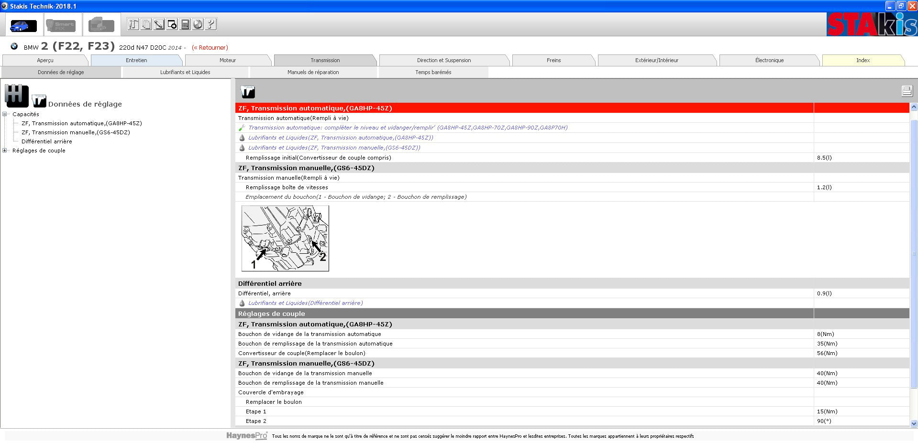The image size is (918, 443).
Task: Open the Manuels de réparation sub-tab
Action: [x=313, y=72]
